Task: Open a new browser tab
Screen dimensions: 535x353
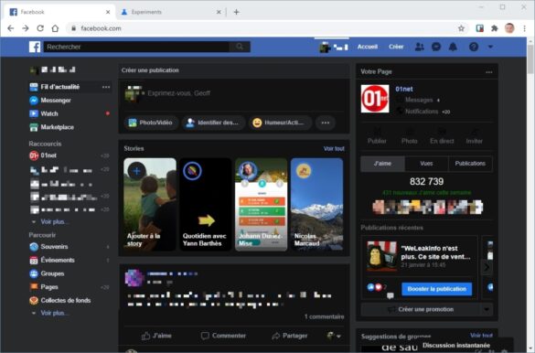Action: (237, 12)
